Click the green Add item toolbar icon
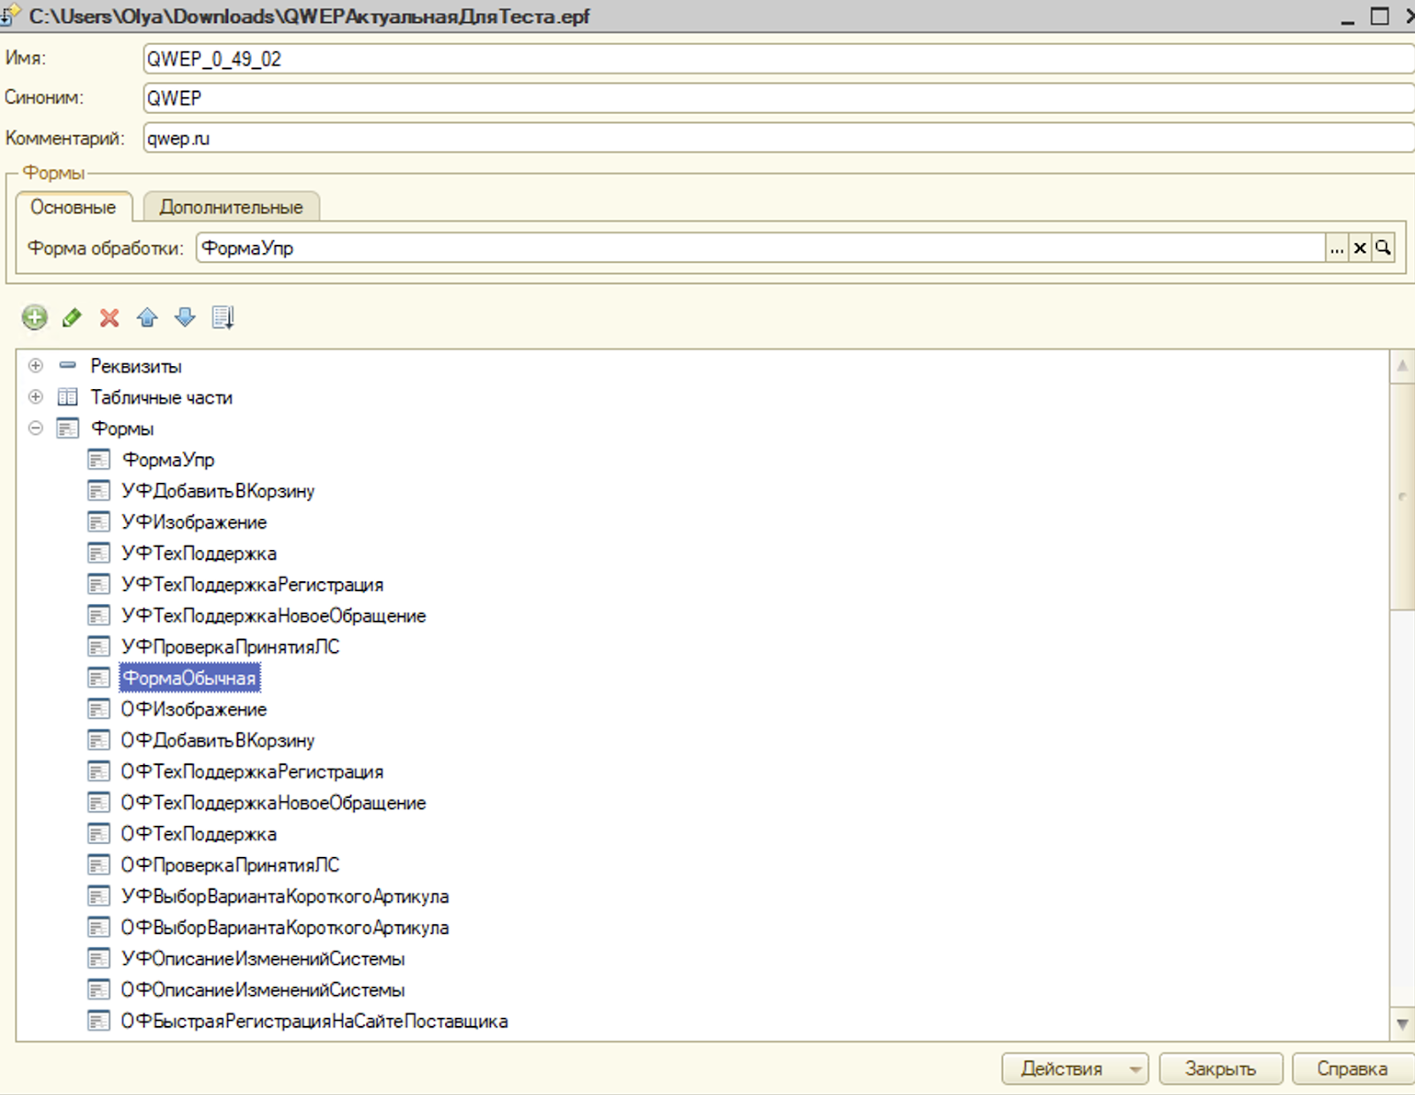Image resolution: width=1415 pixels, height=1095 pixels. (x=34, y=318)
